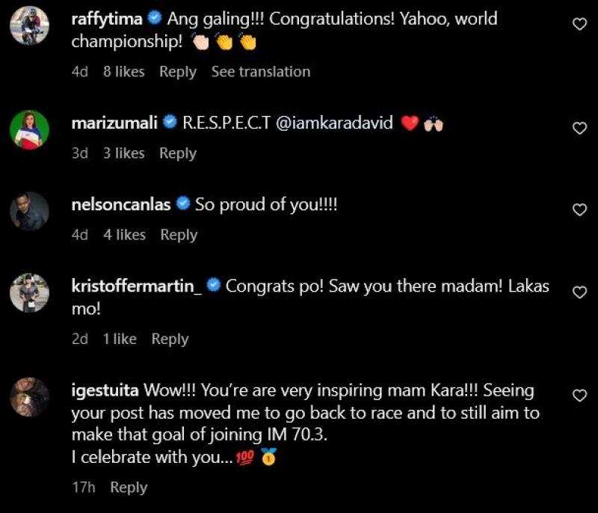Reply to igestuita's comment
The height and width of the screenshot is (513, 598).
[x=129, y=488]
